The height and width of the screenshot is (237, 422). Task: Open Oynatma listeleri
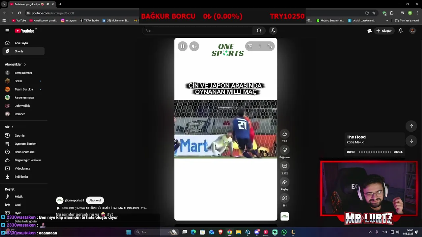(23, 144)
